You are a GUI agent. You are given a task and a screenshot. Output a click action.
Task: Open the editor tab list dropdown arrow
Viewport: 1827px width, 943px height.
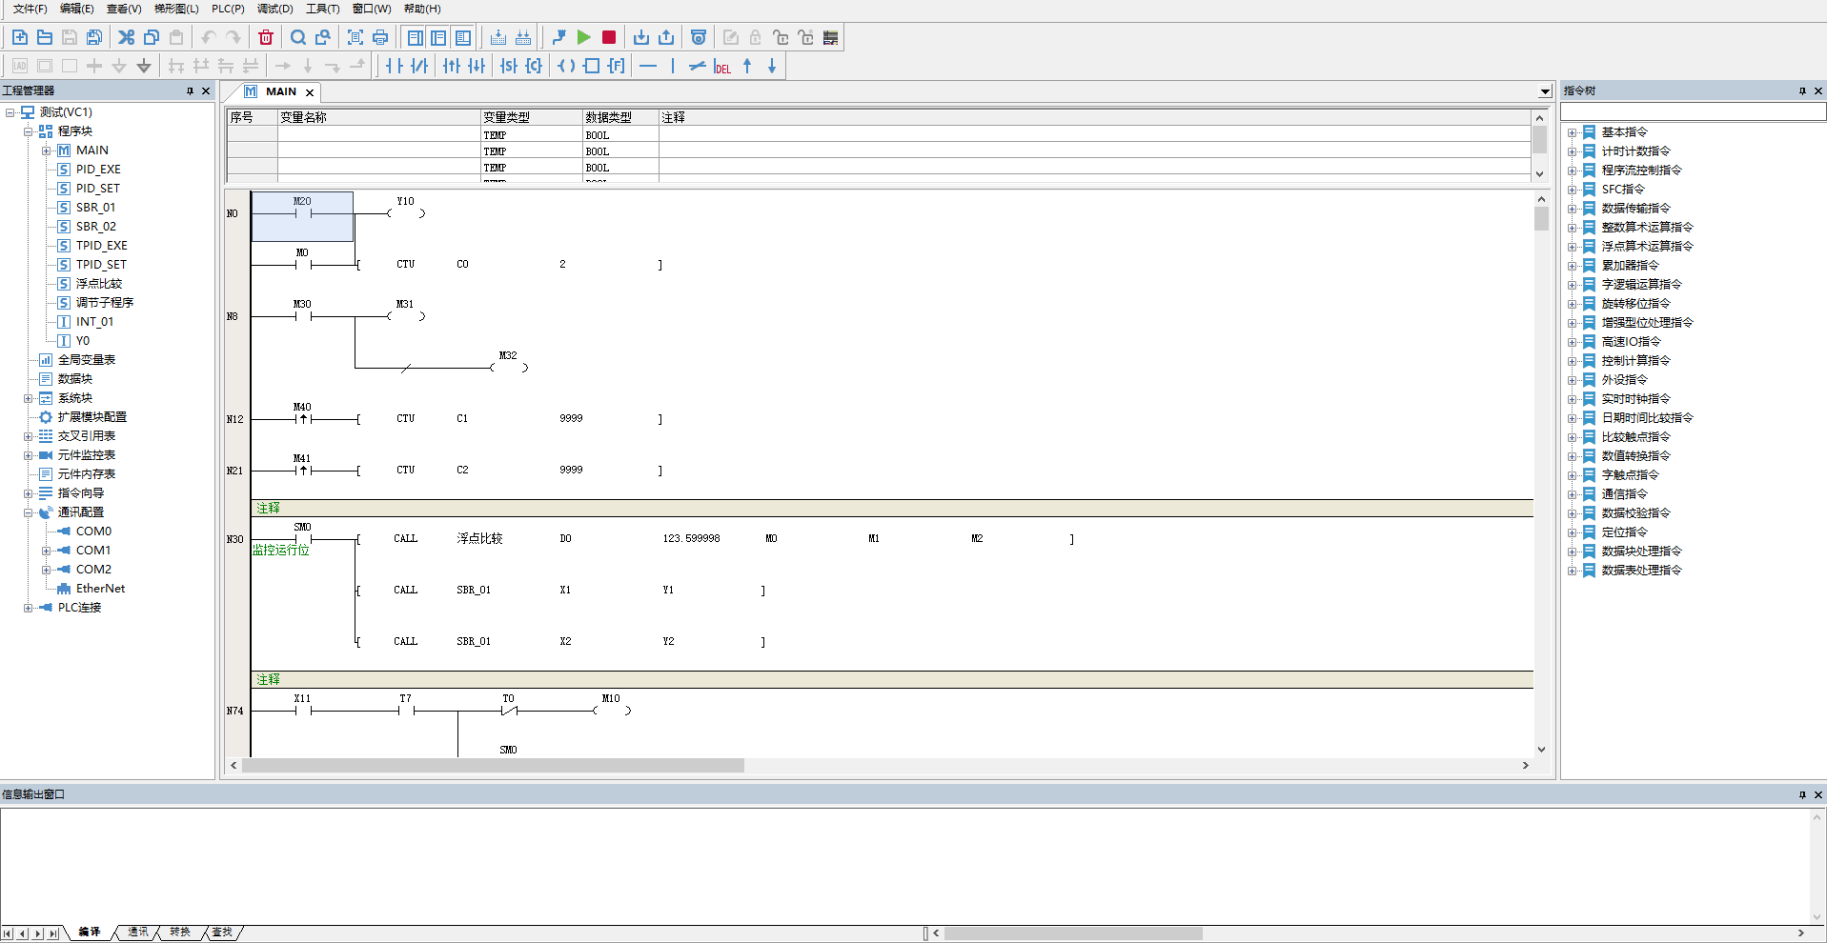point(1545,91)
